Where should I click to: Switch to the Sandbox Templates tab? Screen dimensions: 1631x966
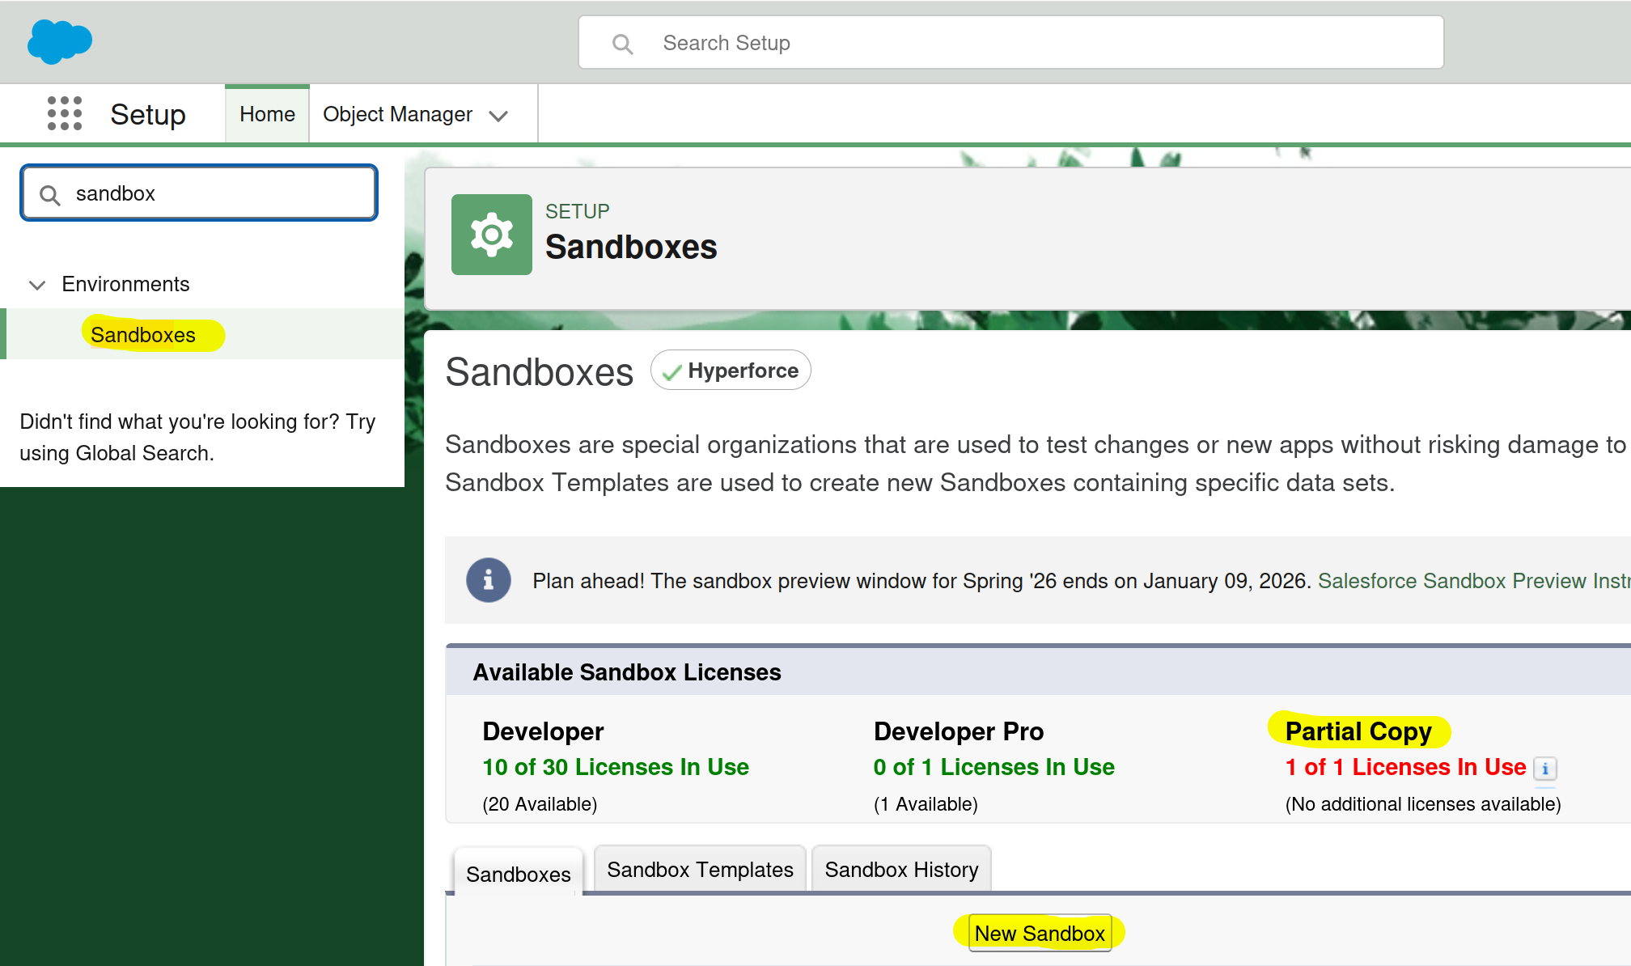pos(699,869)
